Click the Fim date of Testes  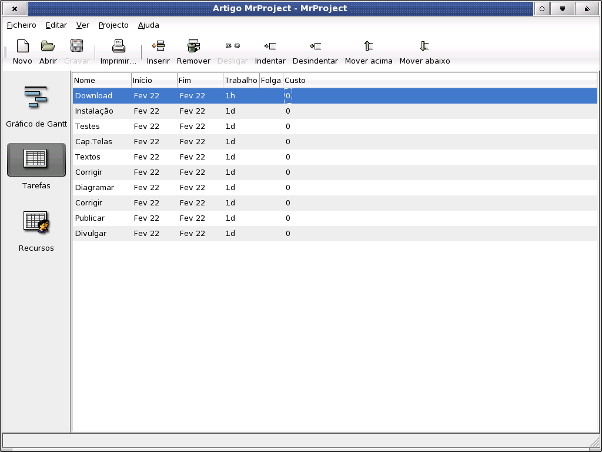point(192,127)
